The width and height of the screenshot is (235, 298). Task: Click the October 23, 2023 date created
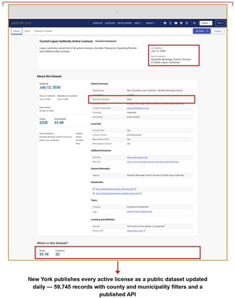[47, 111]
